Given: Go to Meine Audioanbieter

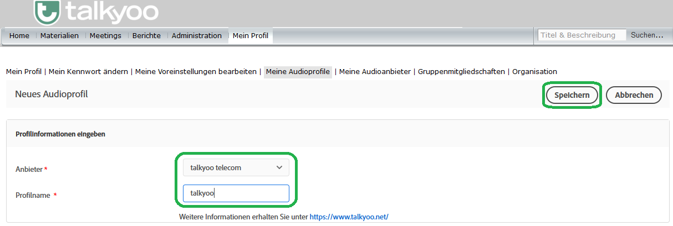Looking at the screenshot, I should (x=375, y=71).
